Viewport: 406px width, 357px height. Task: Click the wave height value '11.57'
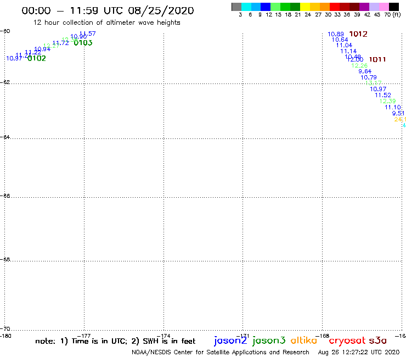(88, 34)
